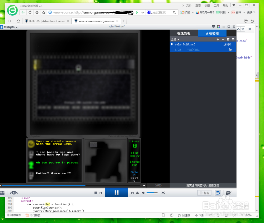
Task: Expand the 翻译 dropdown arrow
Action: pyautogui.click(x=244, y=12)
